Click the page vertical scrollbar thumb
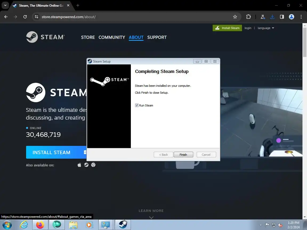The height and width of the screenshot is (230, 307). pos(305,42)
